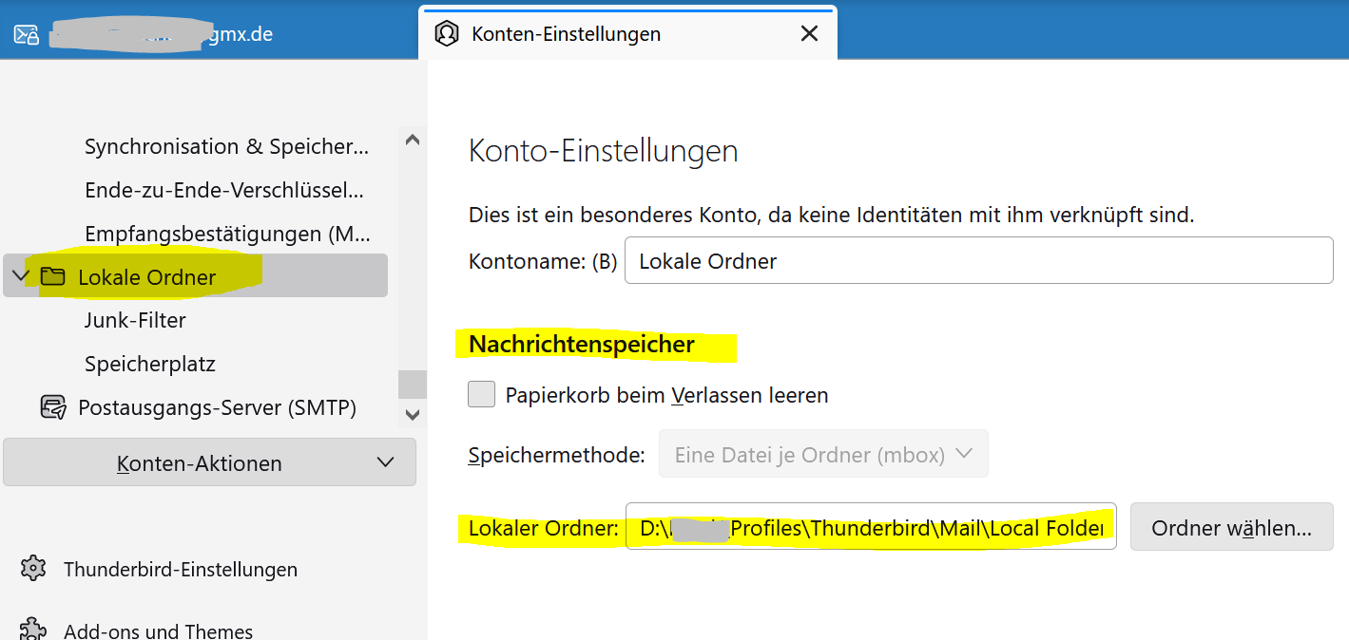The height and width of the screenshot is (640, 1349).
Task: Click the Konten-Einstellungen tab icon
Action: click(446, 34)
